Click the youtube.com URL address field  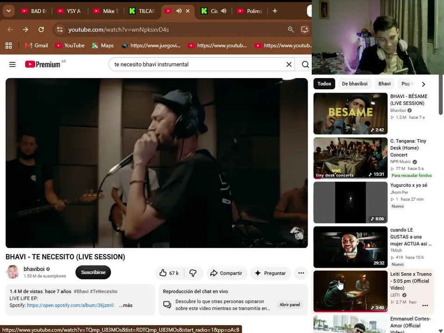coord(118,30)
